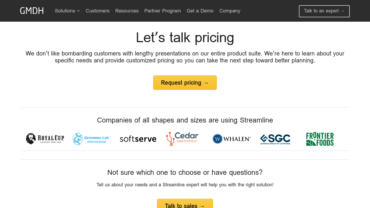Click the Talk to an expert button
Viewport: 370px width, 208px height.
(324, 11)
